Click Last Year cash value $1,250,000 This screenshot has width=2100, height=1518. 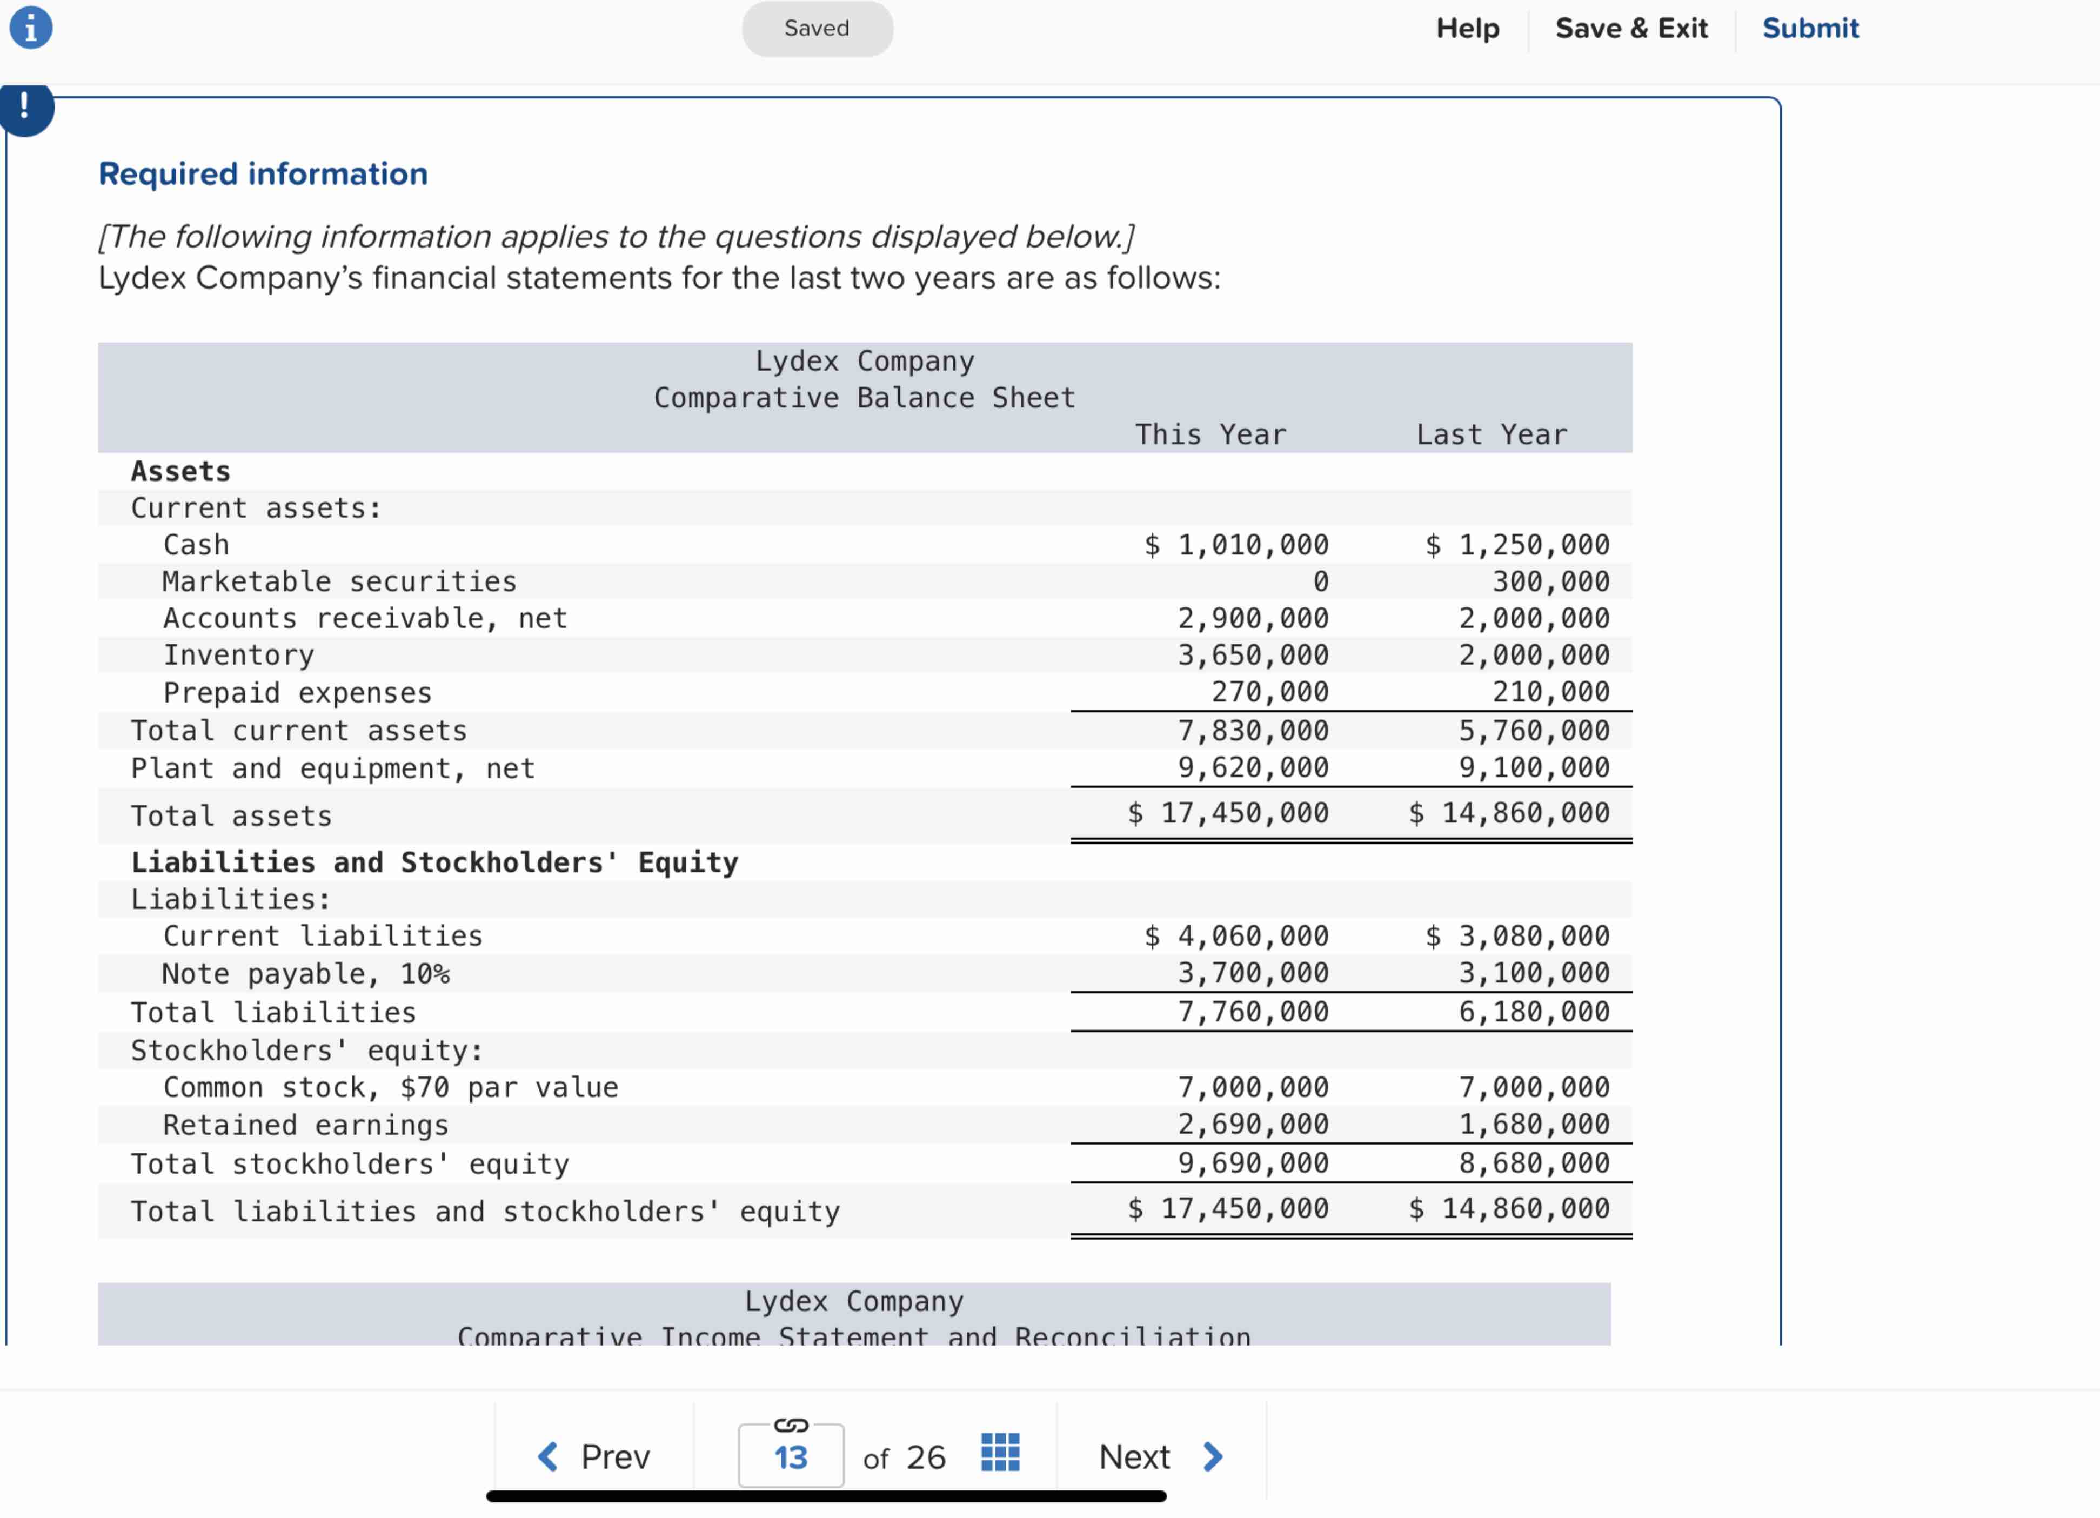pos(1517,545)
